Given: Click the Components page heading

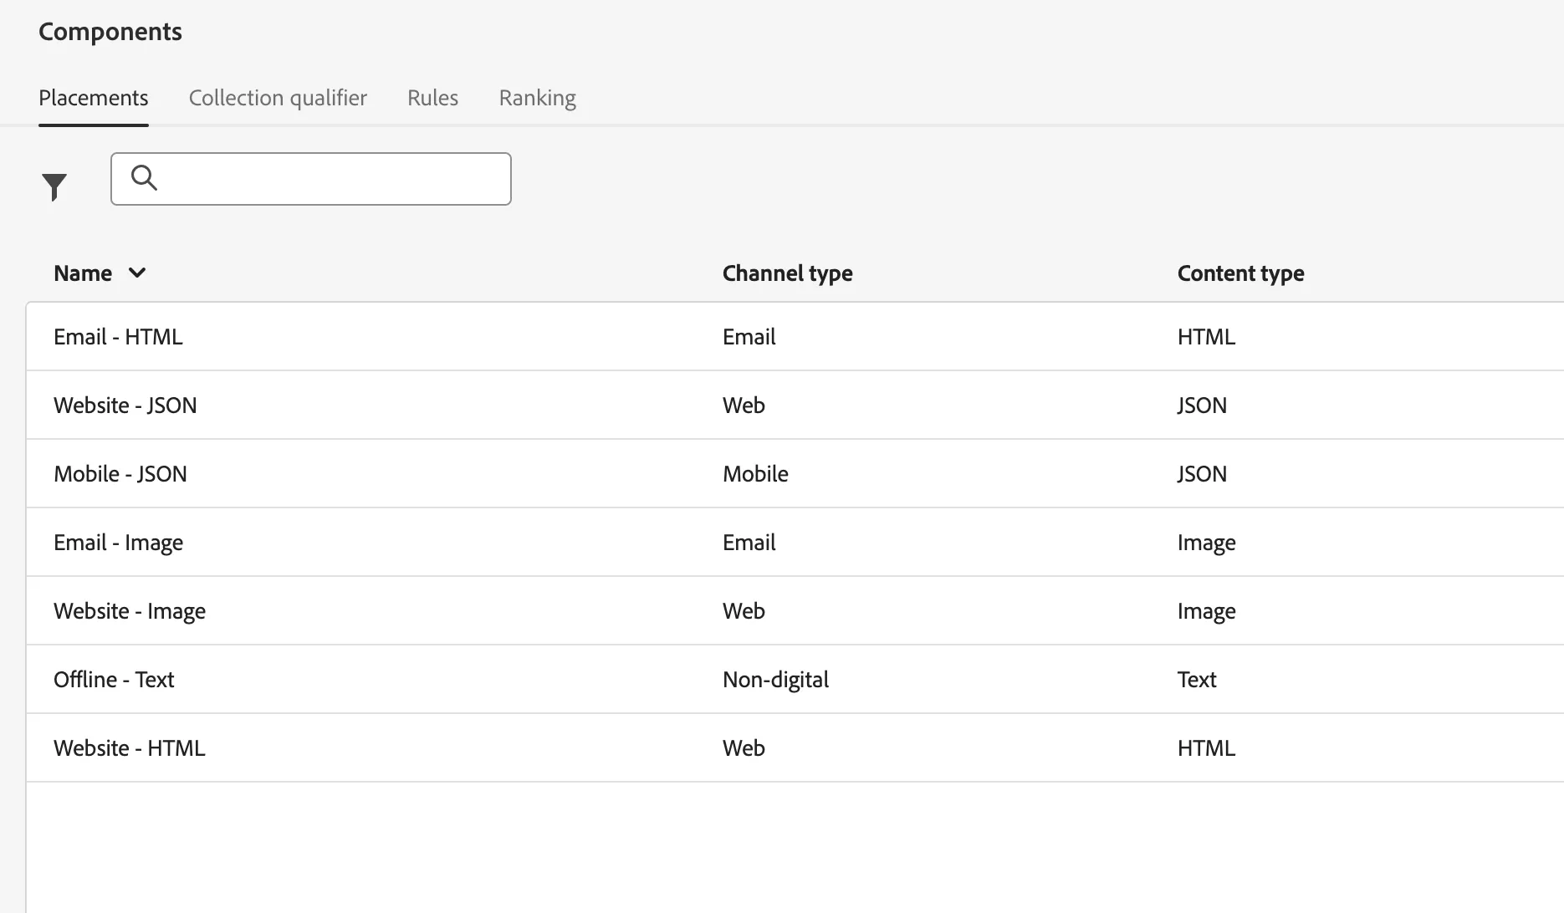Looking at the screenshot, I should [x=110, y=32].
